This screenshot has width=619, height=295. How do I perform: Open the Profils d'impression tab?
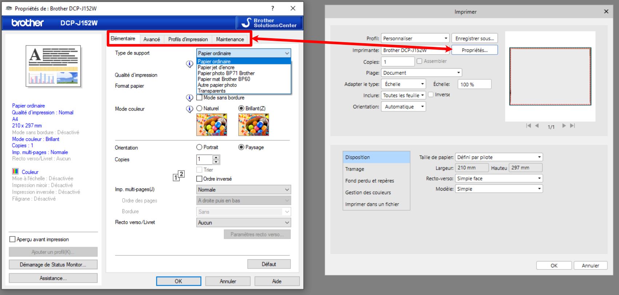point(188,39)
